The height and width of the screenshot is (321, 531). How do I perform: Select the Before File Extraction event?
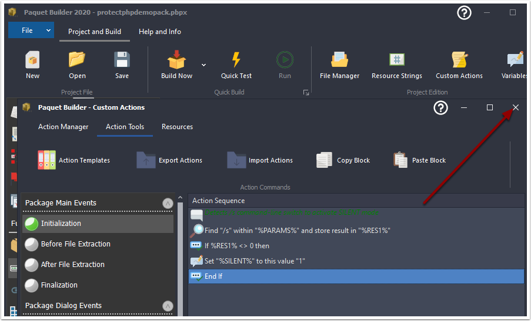[75, 244]
